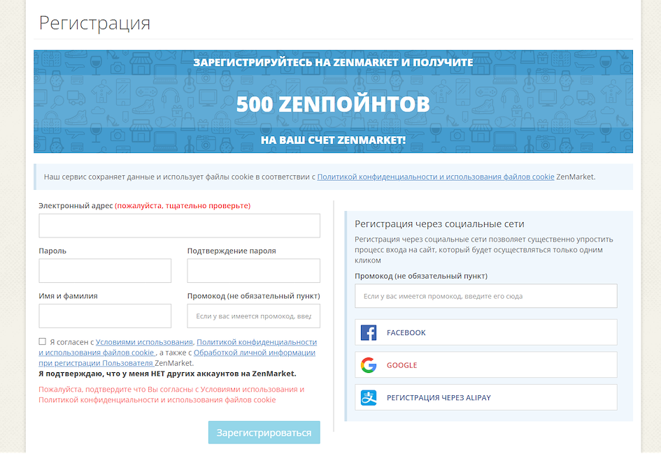The height and width of the screenshot is (456, 661).
Task: Click the Зарегистрироваться button
Action: tap(264, 432)
